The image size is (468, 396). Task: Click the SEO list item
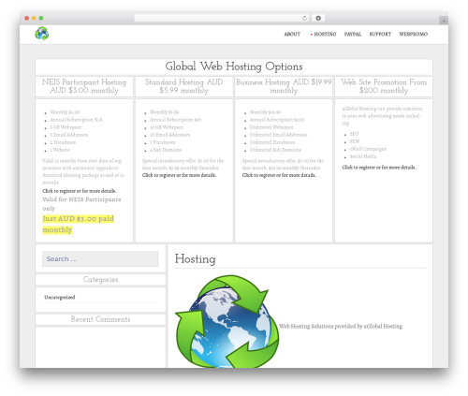tap(354, 134)
